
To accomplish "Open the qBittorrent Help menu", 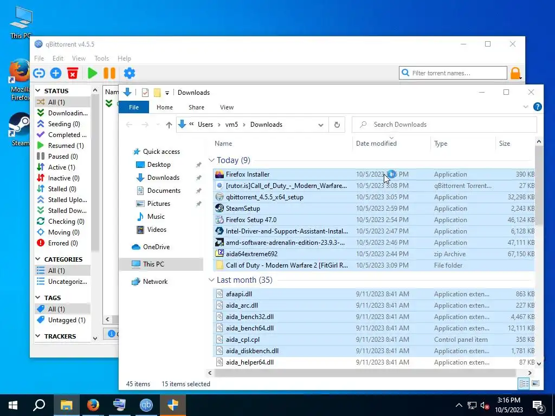I will [124, 58].
